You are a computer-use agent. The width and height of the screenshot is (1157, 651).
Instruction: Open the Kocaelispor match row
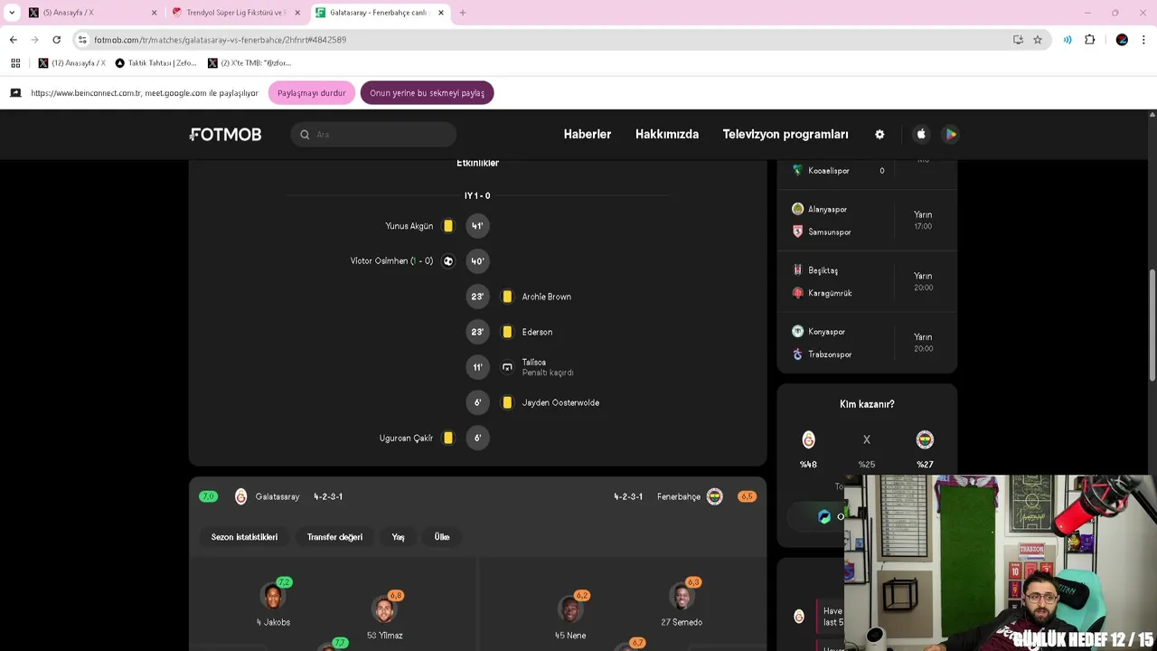point(867,171)
